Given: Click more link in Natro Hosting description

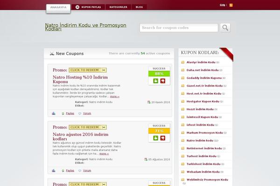Looking at the screenshot, I should click(x=115, y=96).
